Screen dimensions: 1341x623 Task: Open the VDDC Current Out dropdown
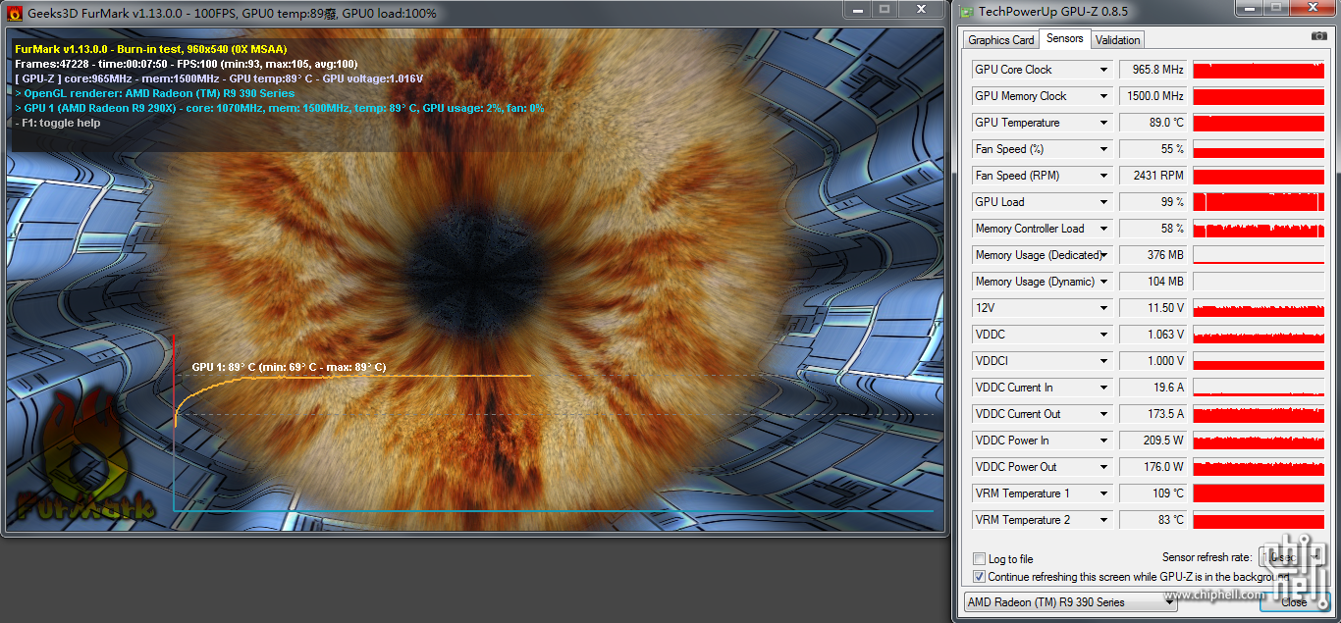[1103, 414]
